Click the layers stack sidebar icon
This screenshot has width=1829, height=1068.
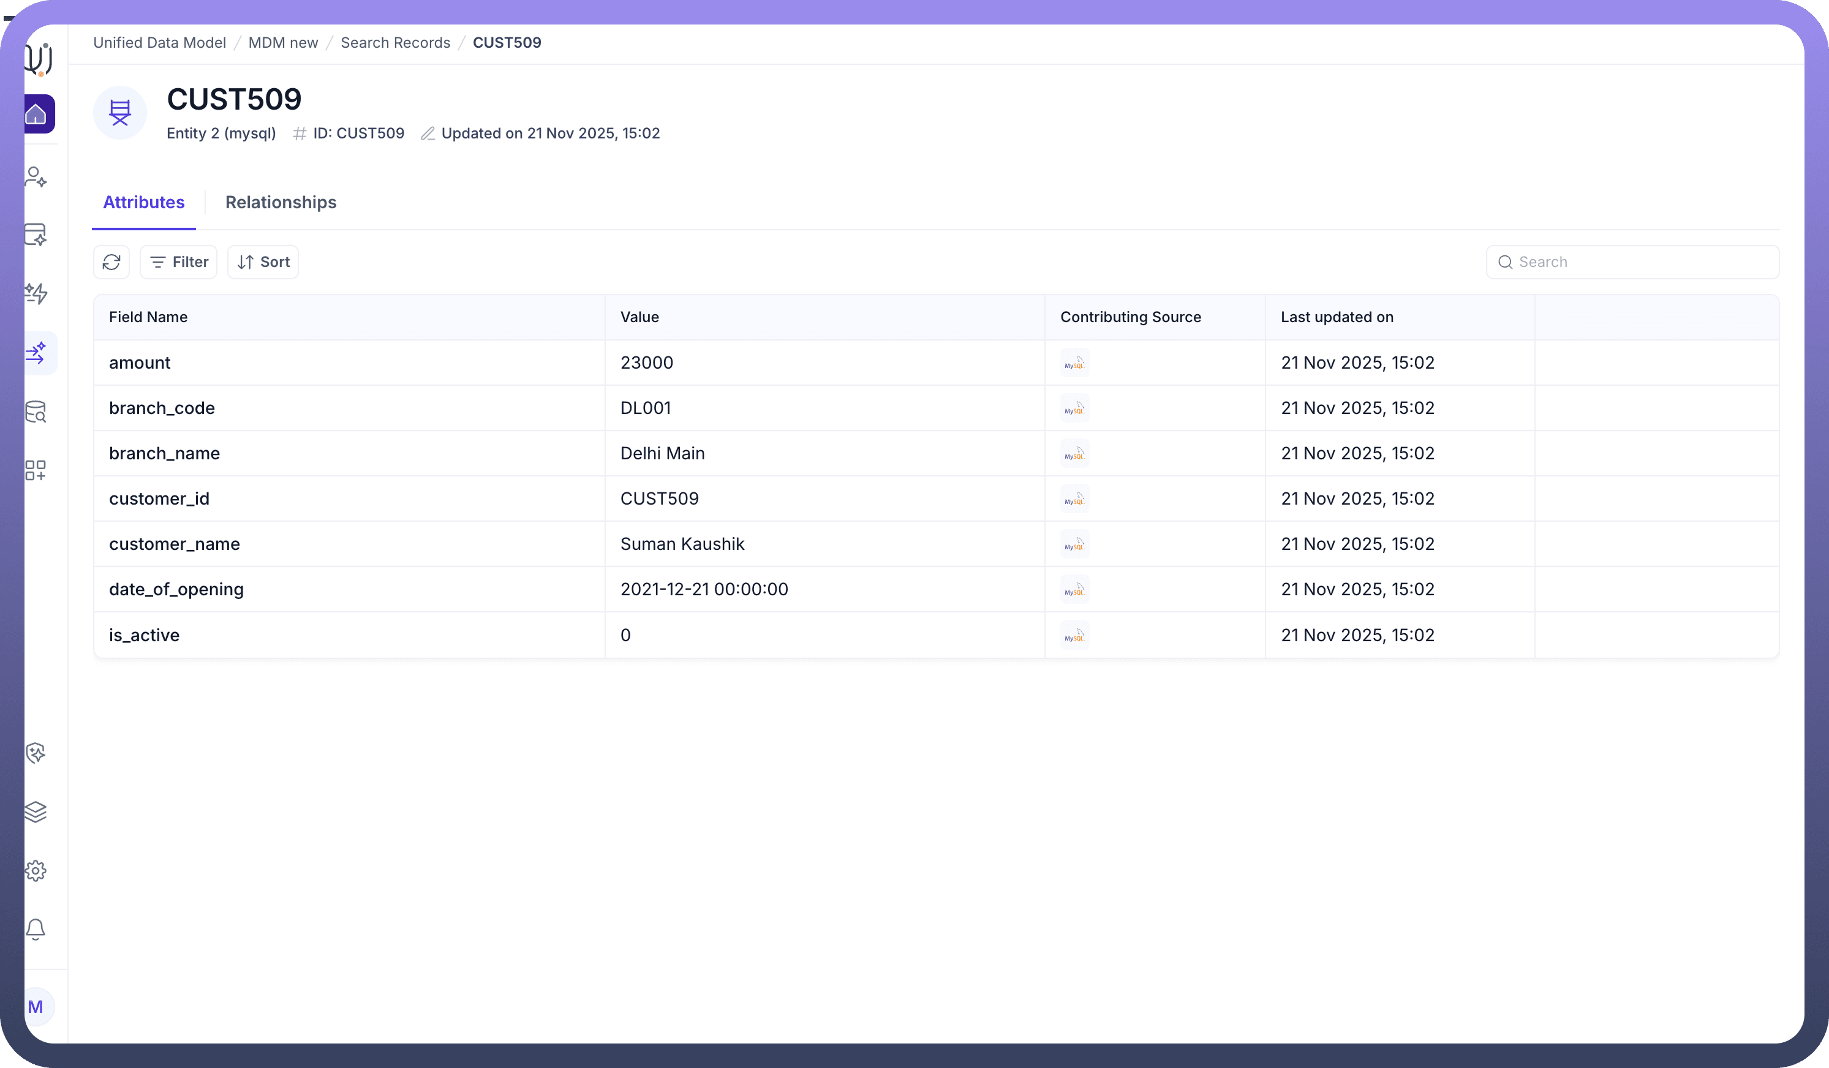[x=36, y=811]
